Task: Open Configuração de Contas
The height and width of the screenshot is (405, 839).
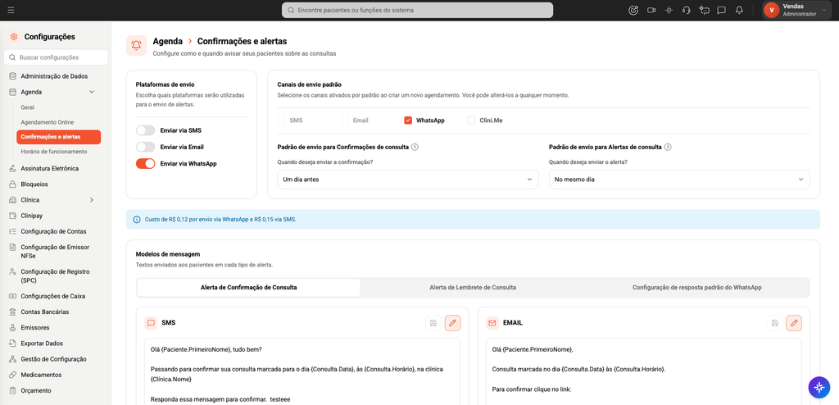Action: click(x=53, y=231)
